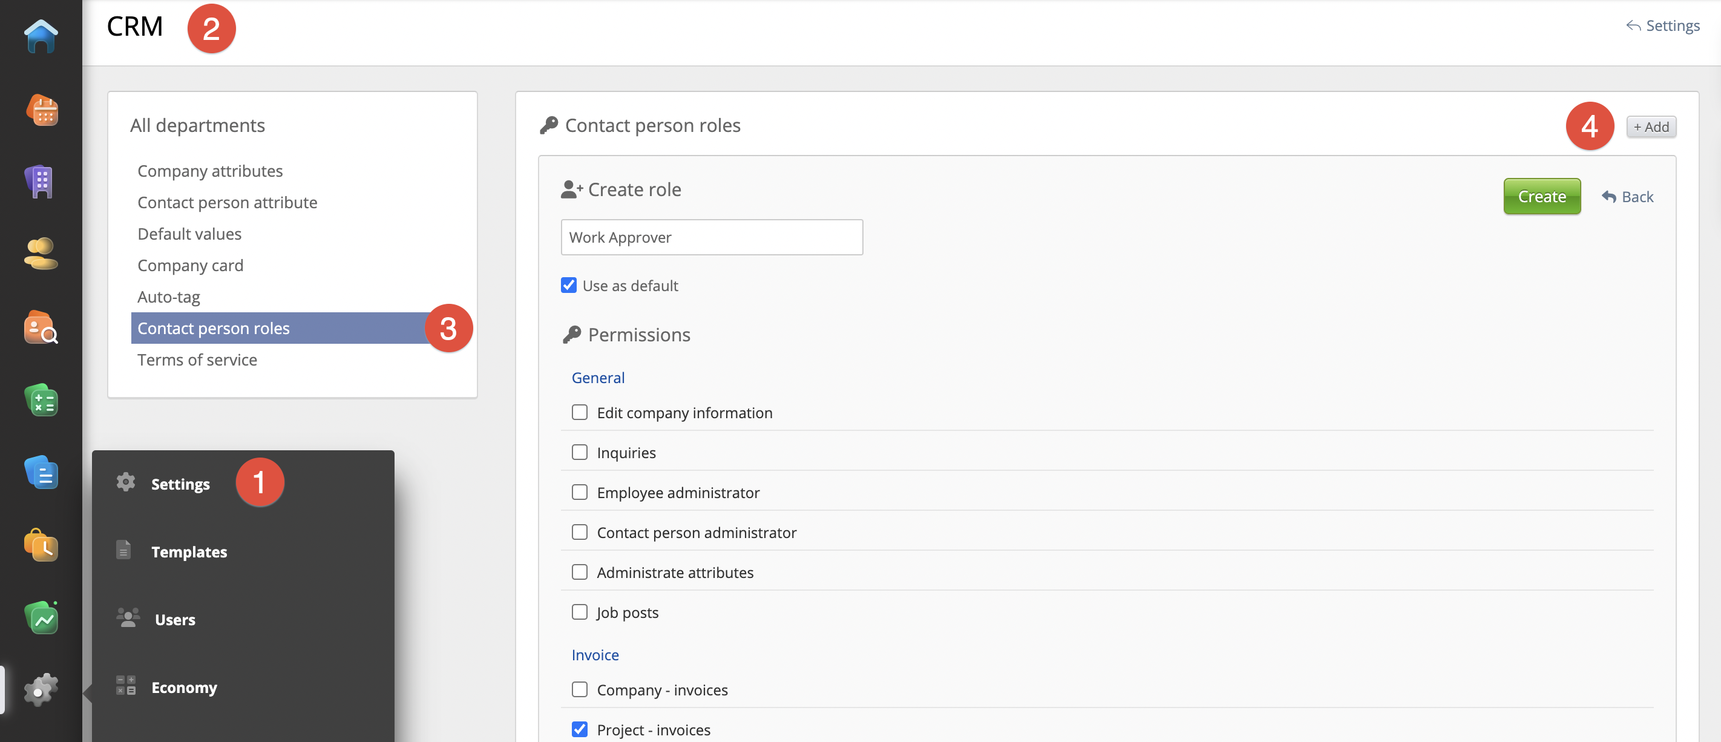
Task: Enable Edit company information permission
Action: [x=579, y=412]
